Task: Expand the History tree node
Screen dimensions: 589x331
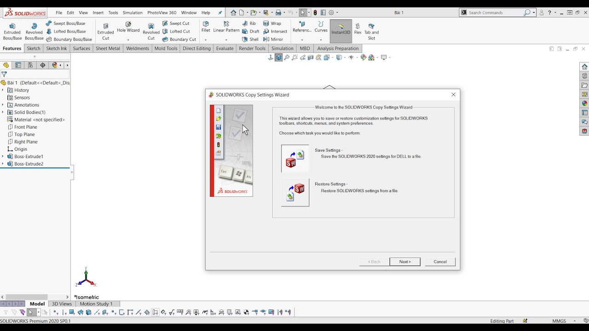Action: tap(3, 90)
